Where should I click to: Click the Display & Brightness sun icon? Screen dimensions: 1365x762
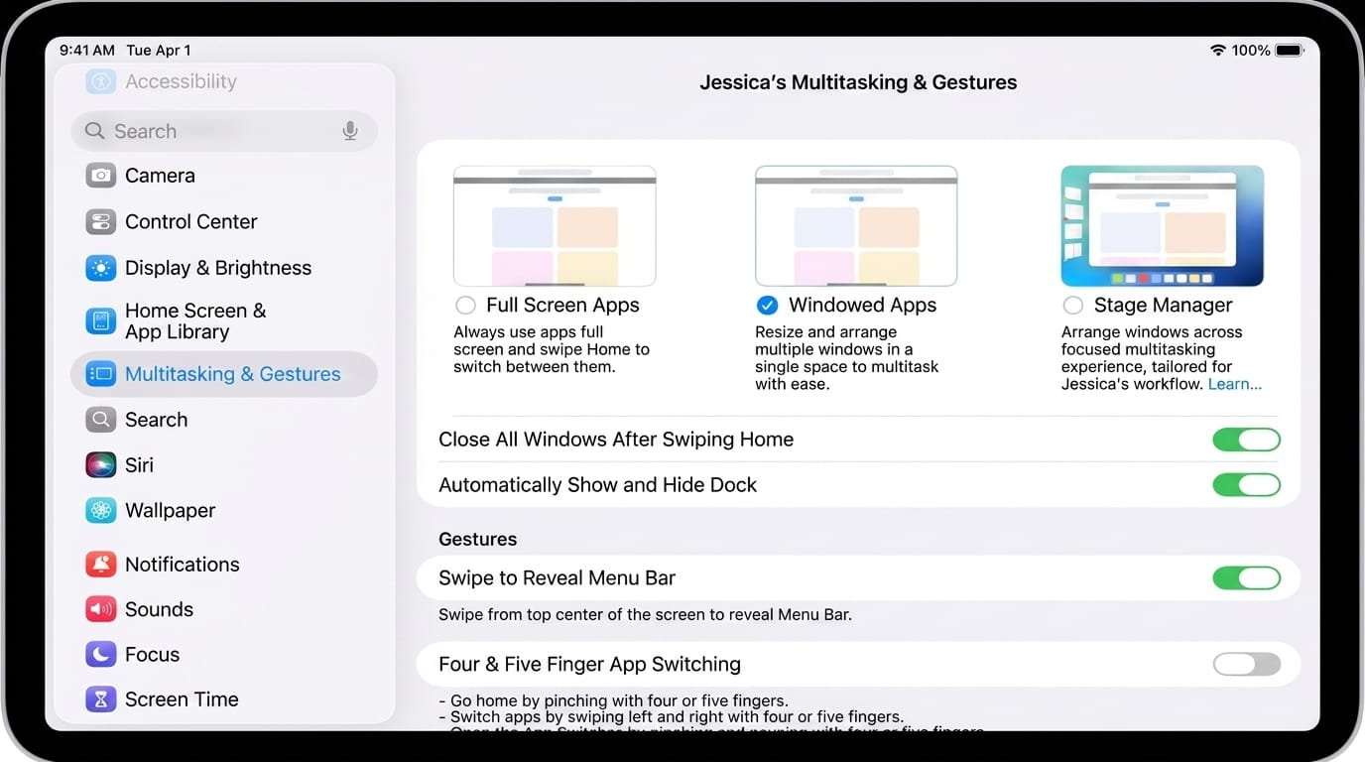tap(100, 268)
